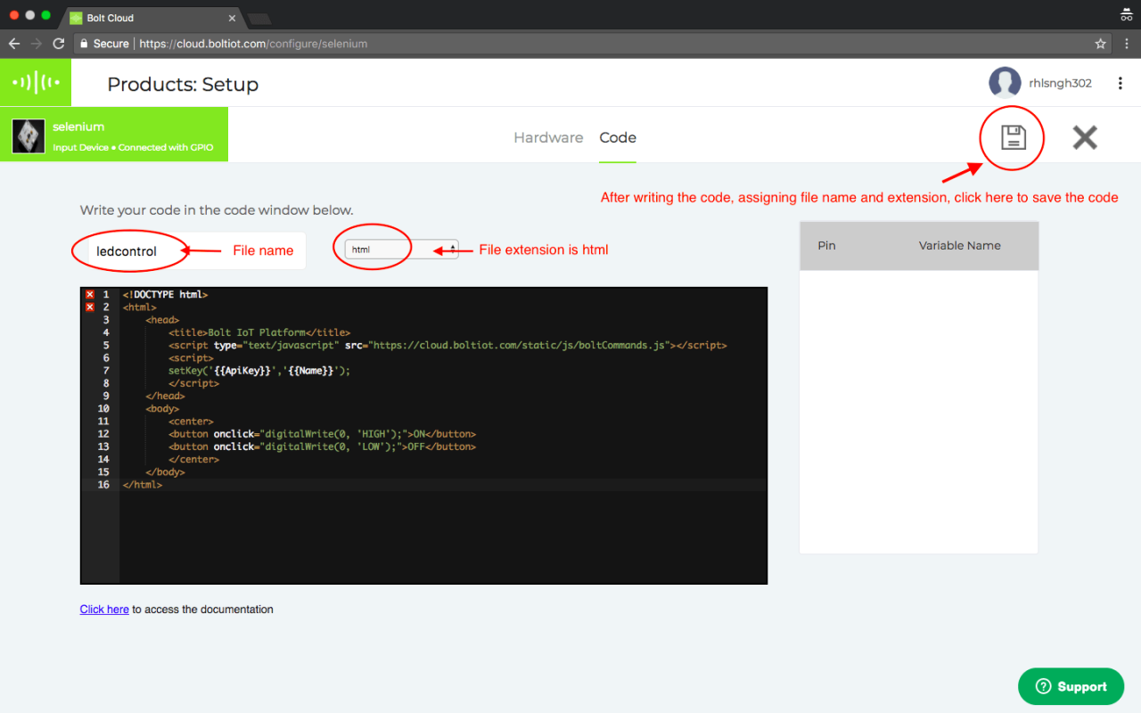The image size is (1141, 713).
Task: Reload the page with the refresh icon
Action: [x=59, y=43]
